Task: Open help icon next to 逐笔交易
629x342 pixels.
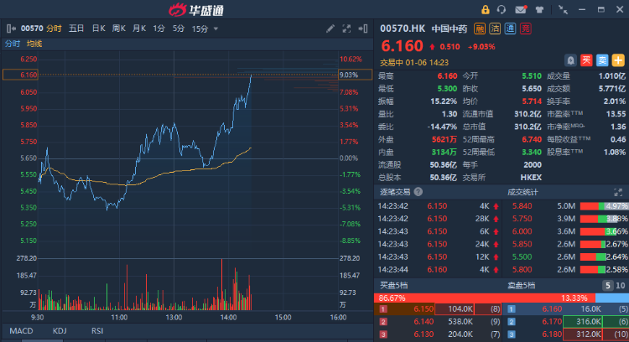Action: [418, 192]
